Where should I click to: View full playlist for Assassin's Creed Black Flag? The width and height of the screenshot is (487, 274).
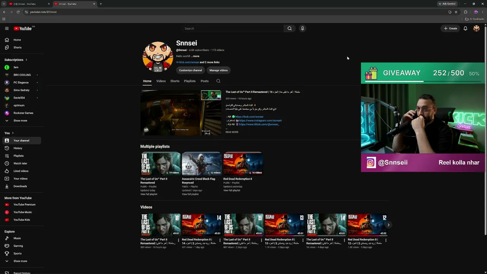point(190,194)
